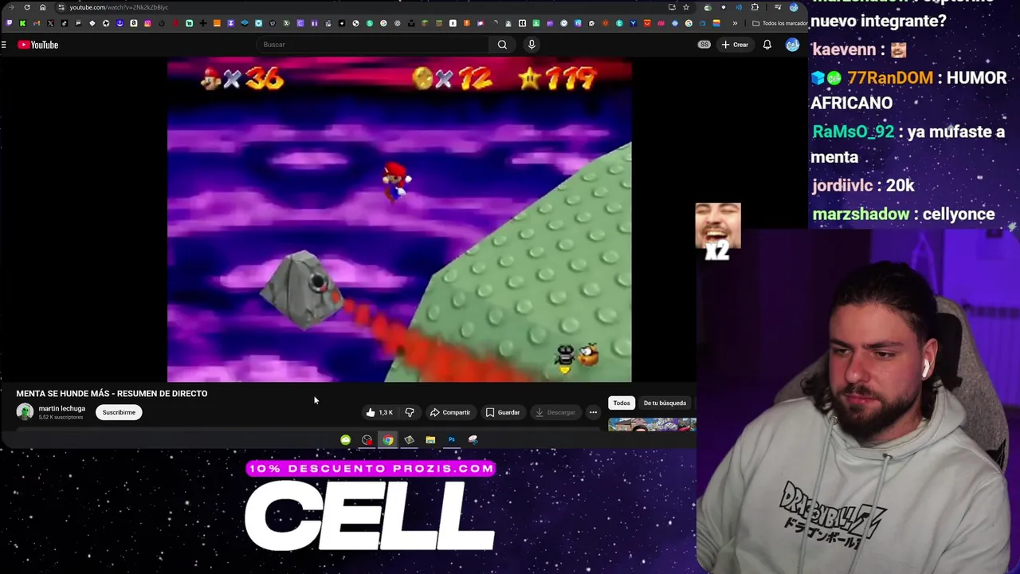Click the Buscar search field
Screen dimensions: 1020x574
pyautogui.click(x=373, y=45)
